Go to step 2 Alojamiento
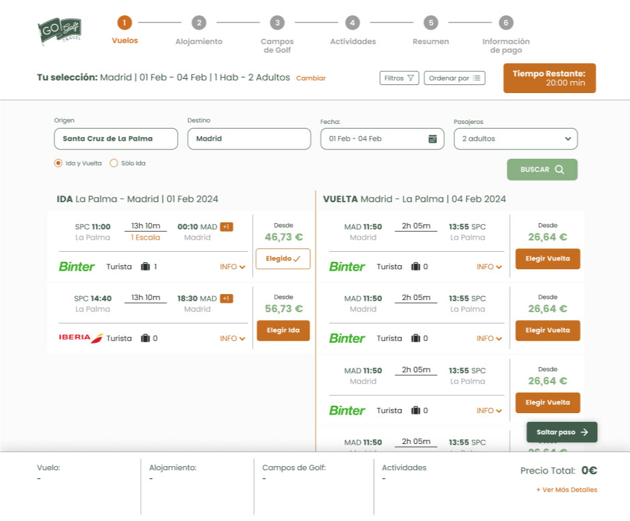Screen dimensions: 630x521 pos(198,23)
